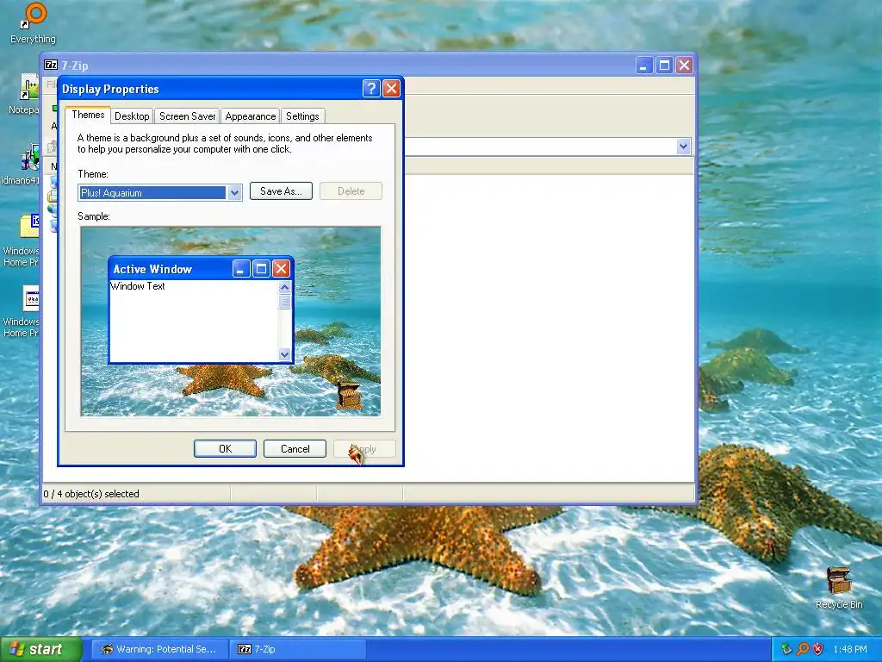Click the treasure chest in the theme sample
This screenshot has height=662, width=882.
349,395
